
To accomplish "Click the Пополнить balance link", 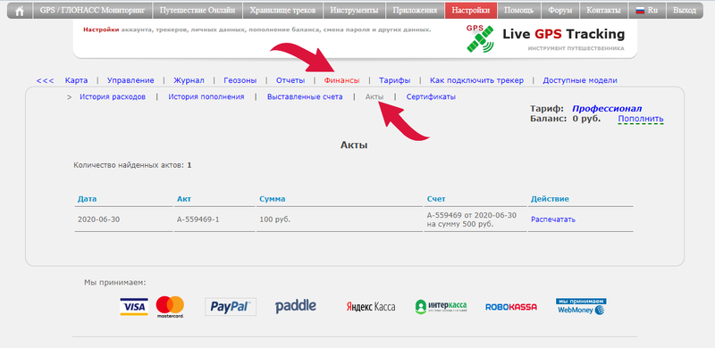I will point(641,119).
